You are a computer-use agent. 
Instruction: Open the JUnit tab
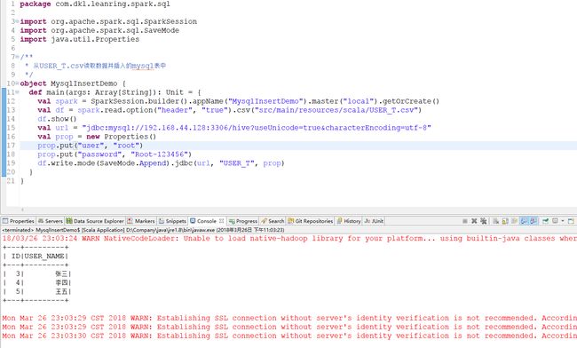374,221
